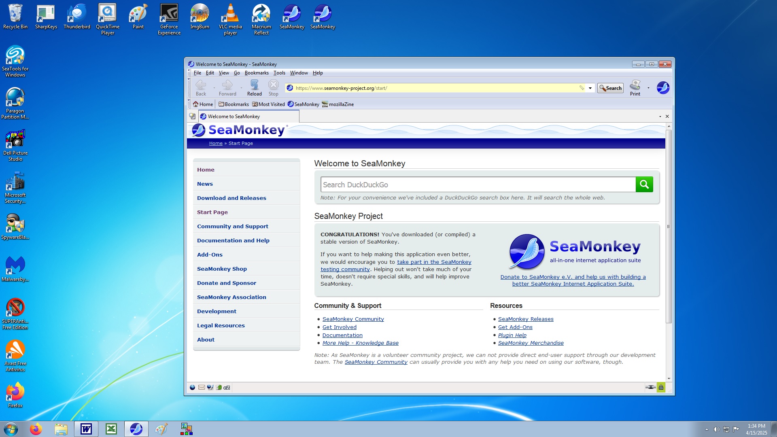Click the volume speaker icon in system tray

pyautogui.click(x=716, y=429)
